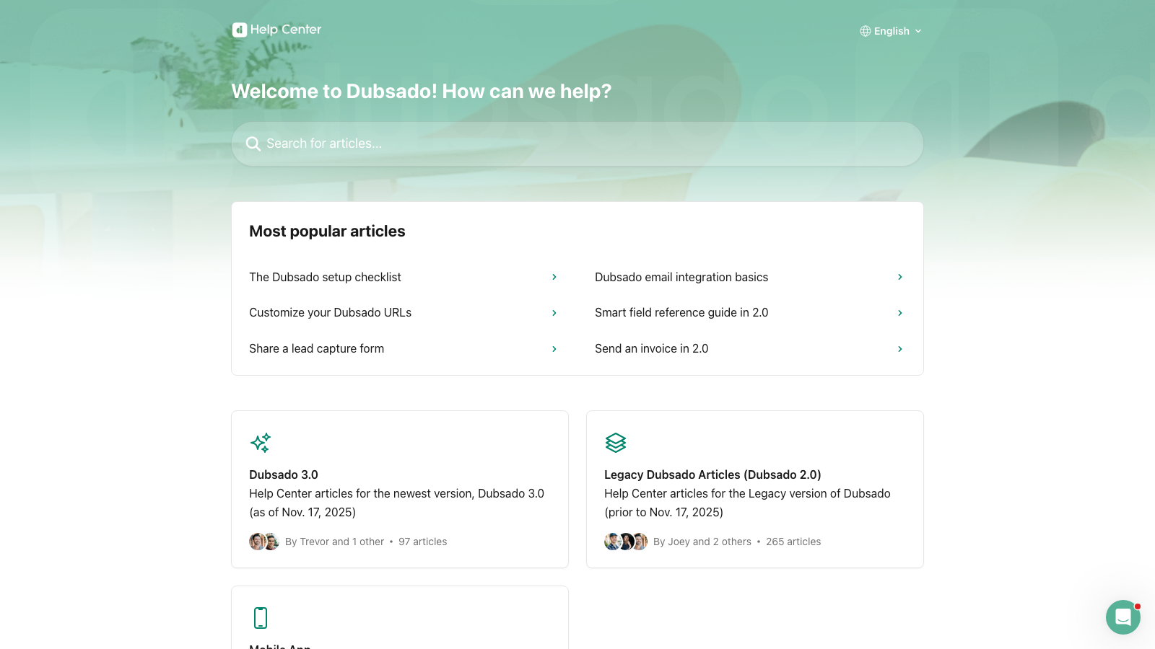
Task: Open the Dubsado 3.0 collection title
Action: coord(284,474)
